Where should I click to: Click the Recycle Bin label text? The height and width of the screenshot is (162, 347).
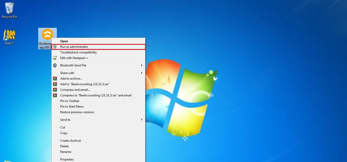(9, 17)
